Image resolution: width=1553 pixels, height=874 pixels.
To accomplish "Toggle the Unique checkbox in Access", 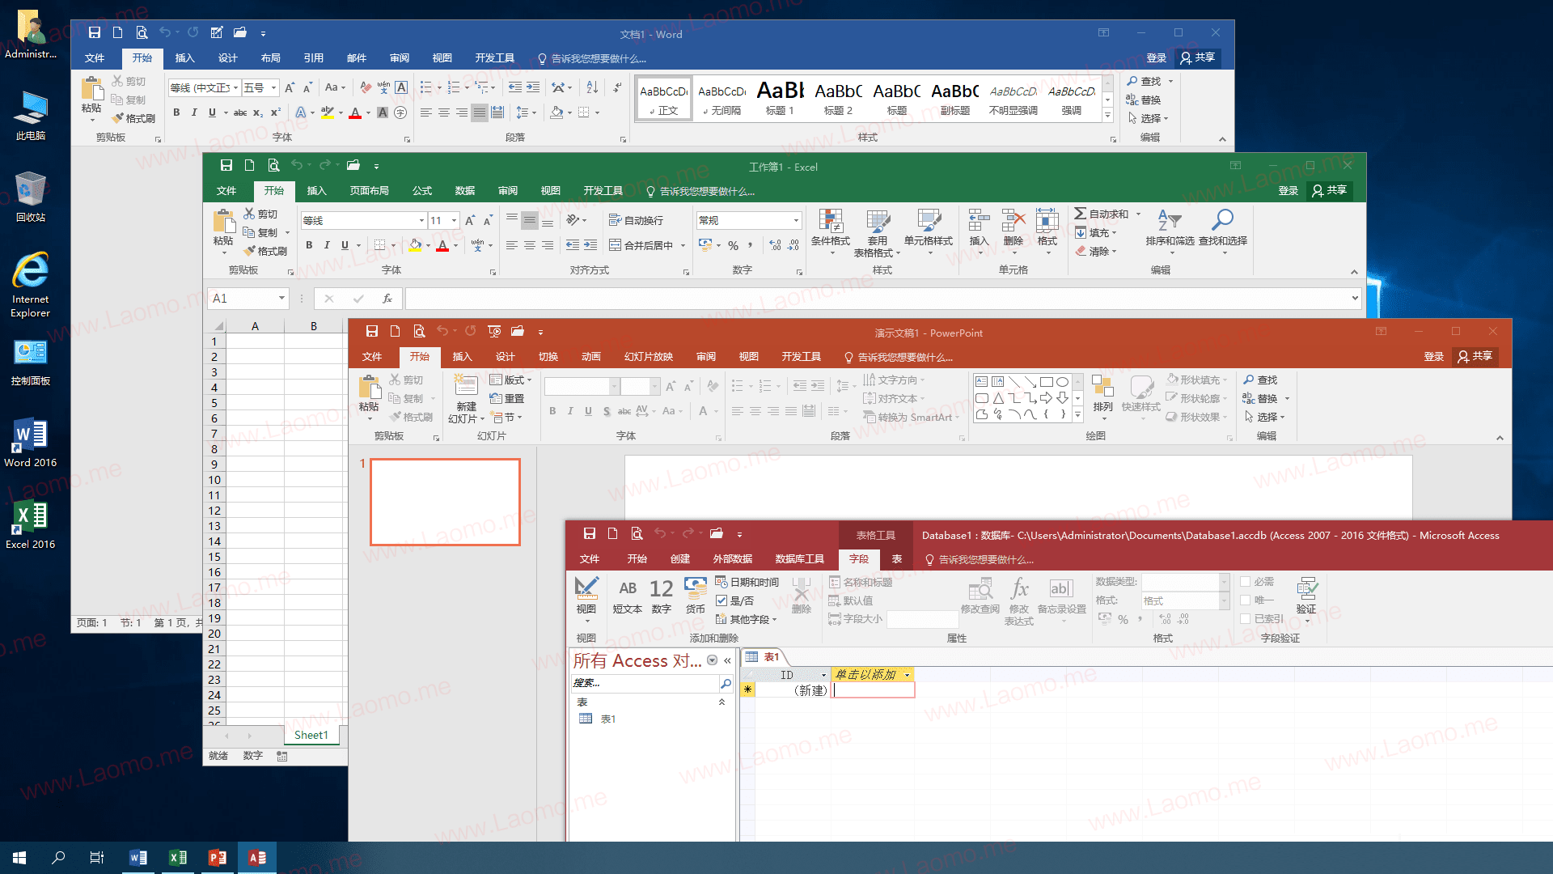I will click(x=1246, y=600).
